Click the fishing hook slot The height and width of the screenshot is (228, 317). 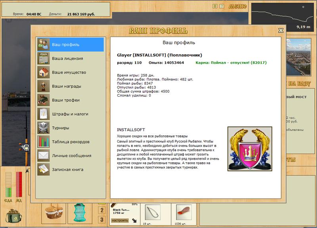pos(153,212)
